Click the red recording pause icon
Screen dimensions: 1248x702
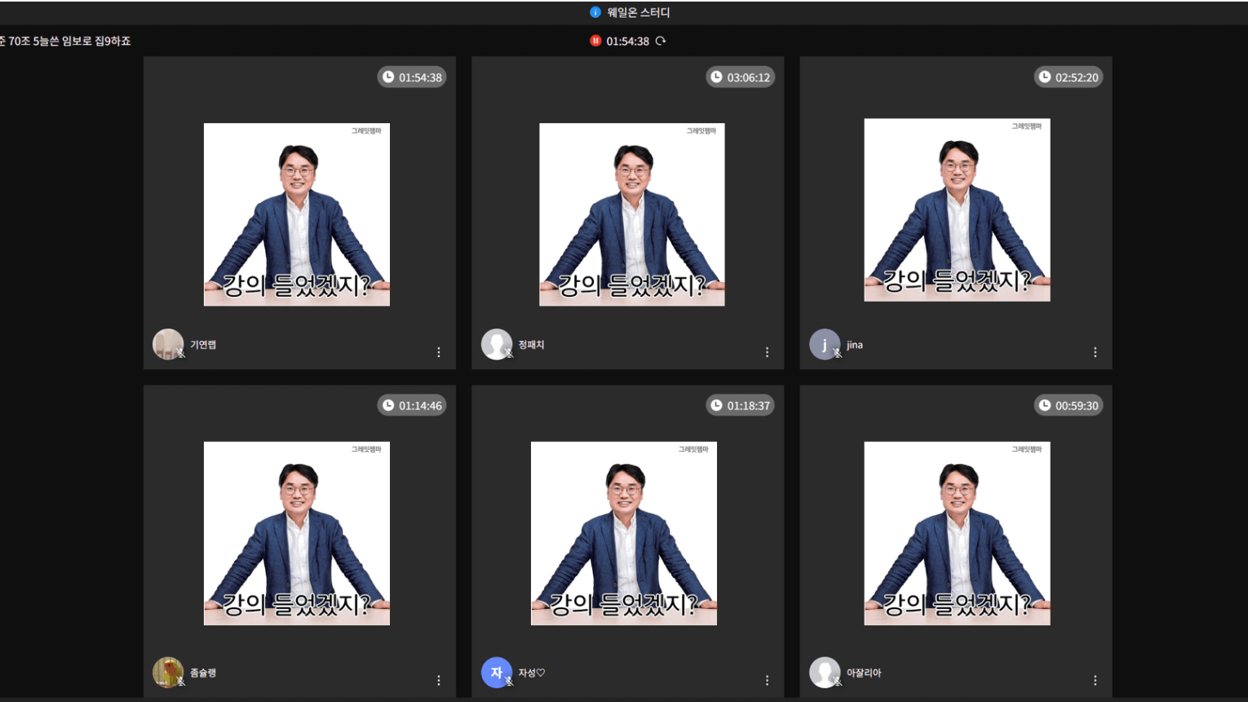coord(595,41)
